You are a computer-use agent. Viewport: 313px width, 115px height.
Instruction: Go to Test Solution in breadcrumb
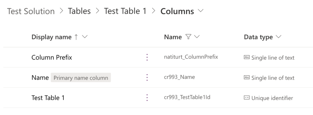pyautogui.click(x=31, y=11)
